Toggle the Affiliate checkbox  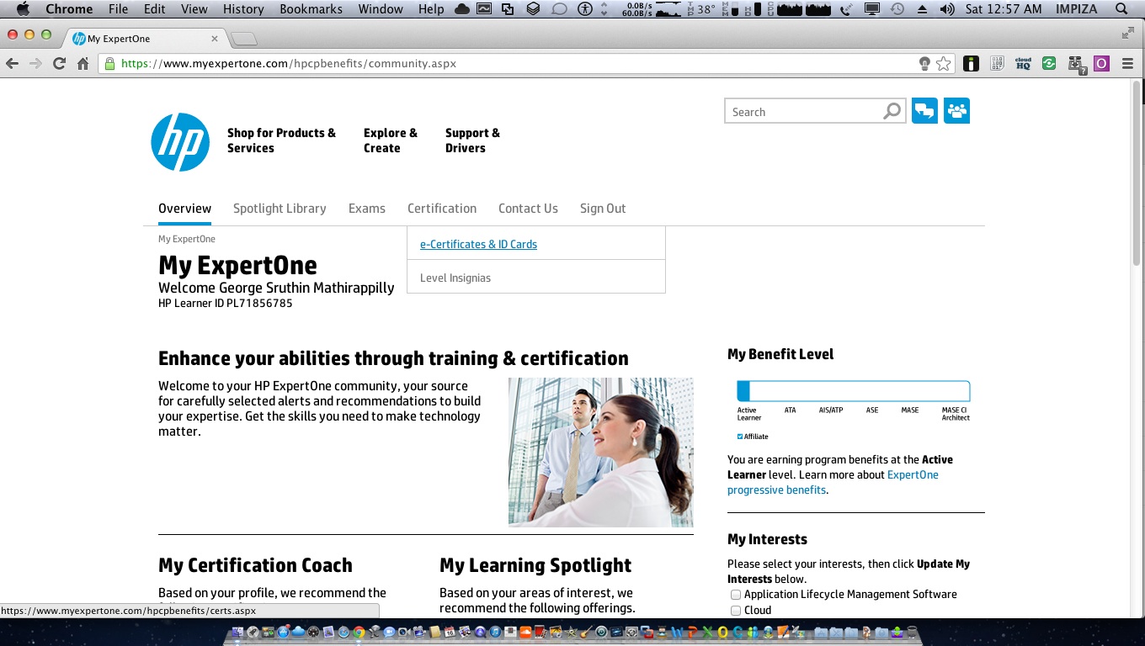coord(740,437)
